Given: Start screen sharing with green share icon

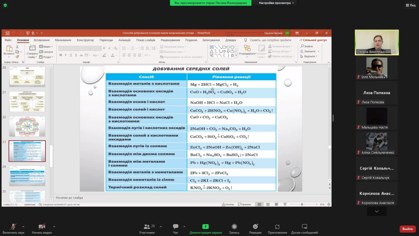Looking at the screenshot, I should coord(206,228).
